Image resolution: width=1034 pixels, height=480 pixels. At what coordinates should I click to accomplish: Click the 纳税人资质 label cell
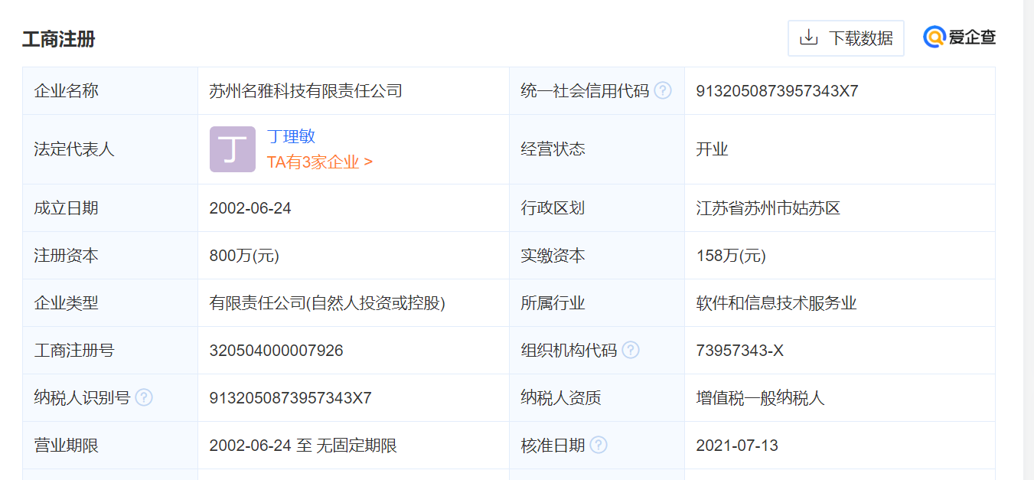[597, 398]
